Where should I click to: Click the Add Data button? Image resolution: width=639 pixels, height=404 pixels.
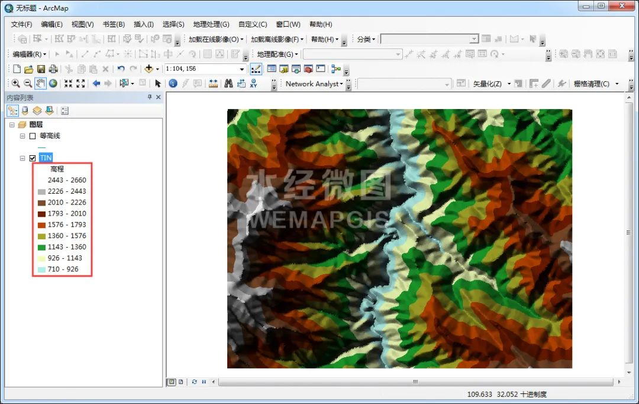pos(149,69)
